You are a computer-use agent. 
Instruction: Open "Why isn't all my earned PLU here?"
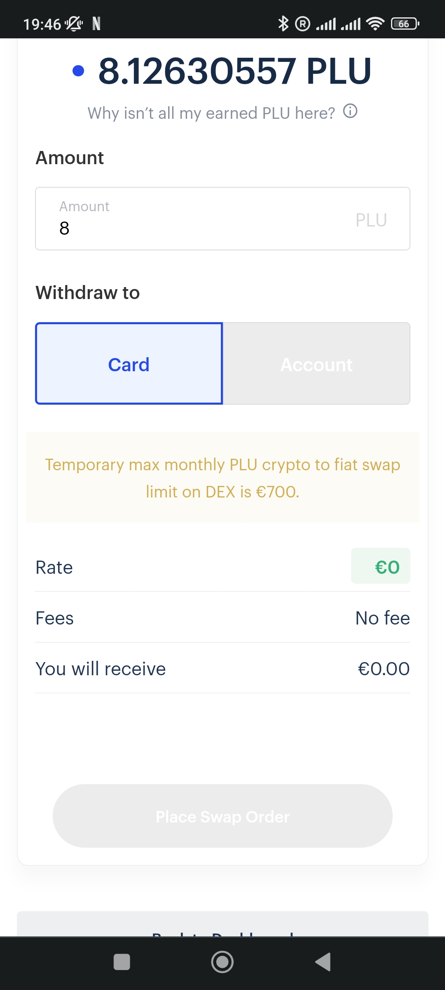click(x=211, y=113)
